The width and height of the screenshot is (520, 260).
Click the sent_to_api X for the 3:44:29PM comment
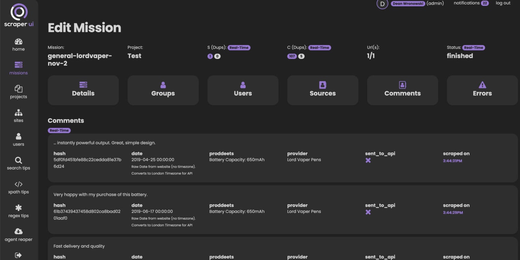(368, 212)
